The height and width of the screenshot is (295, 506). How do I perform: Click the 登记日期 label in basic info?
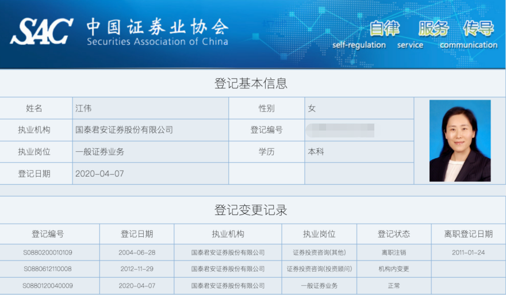(x=34, y=174)
